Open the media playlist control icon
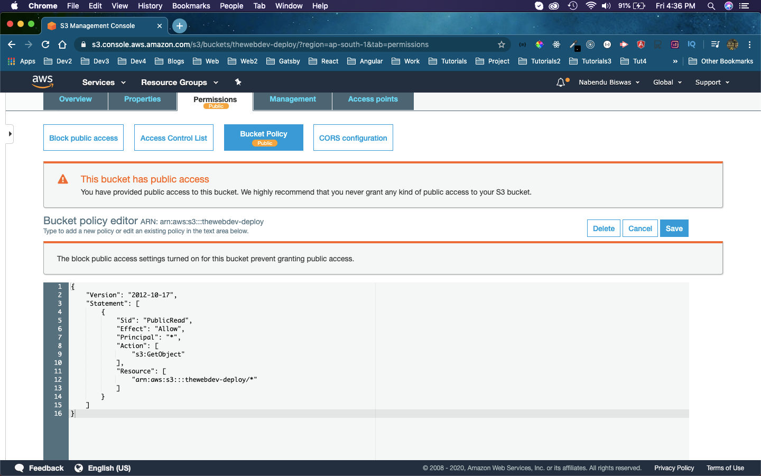This screenshot has width=761, height=476. click(x=715, y=44)
